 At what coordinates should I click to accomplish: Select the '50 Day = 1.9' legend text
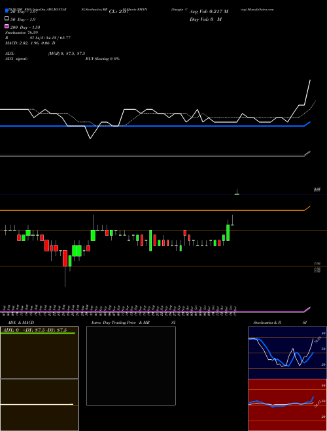[x=23, y=20]
